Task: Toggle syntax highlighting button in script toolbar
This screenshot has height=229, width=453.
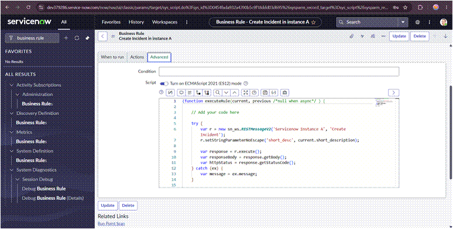Action: [170, 92]
